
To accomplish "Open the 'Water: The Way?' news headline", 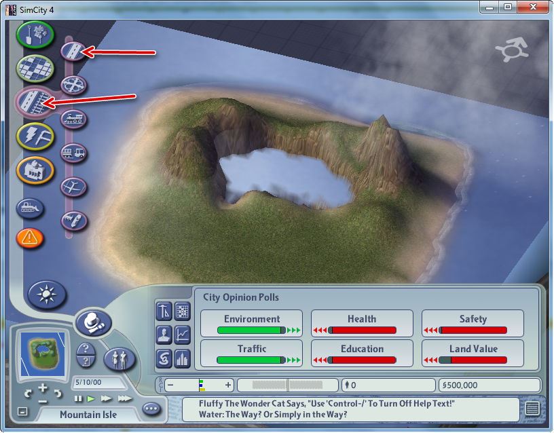I will pyautogui.click(x=273, y=414).
